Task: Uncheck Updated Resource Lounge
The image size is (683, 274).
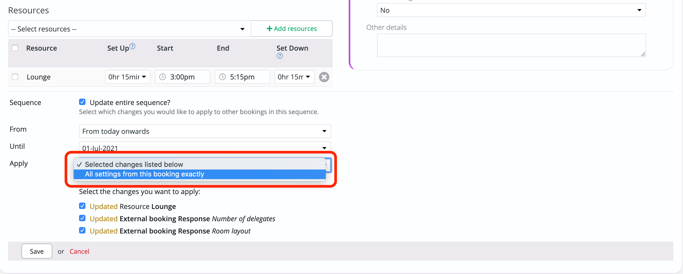Action: 82,205
